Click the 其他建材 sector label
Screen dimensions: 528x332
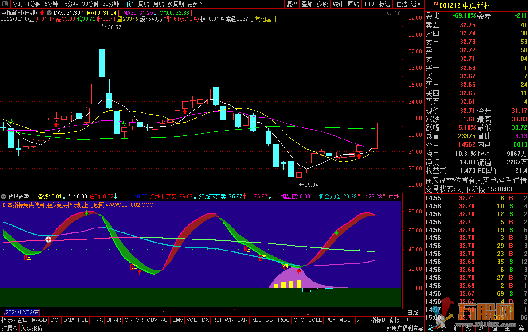pos(266,19)
